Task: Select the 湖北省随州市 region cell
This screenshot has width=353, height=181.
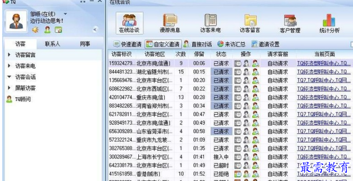Action: click(x=155, y=72)
